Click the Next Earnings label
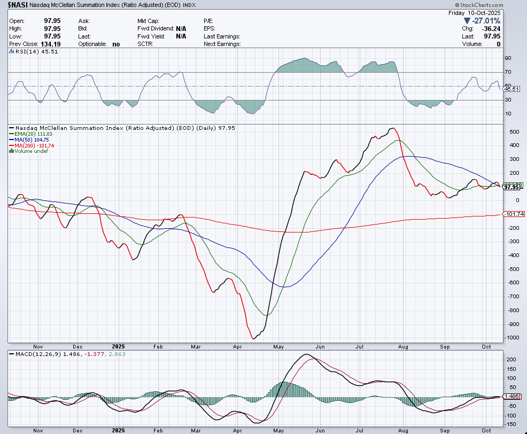Viewport: 527px width, 434px height. pos(222,44)
